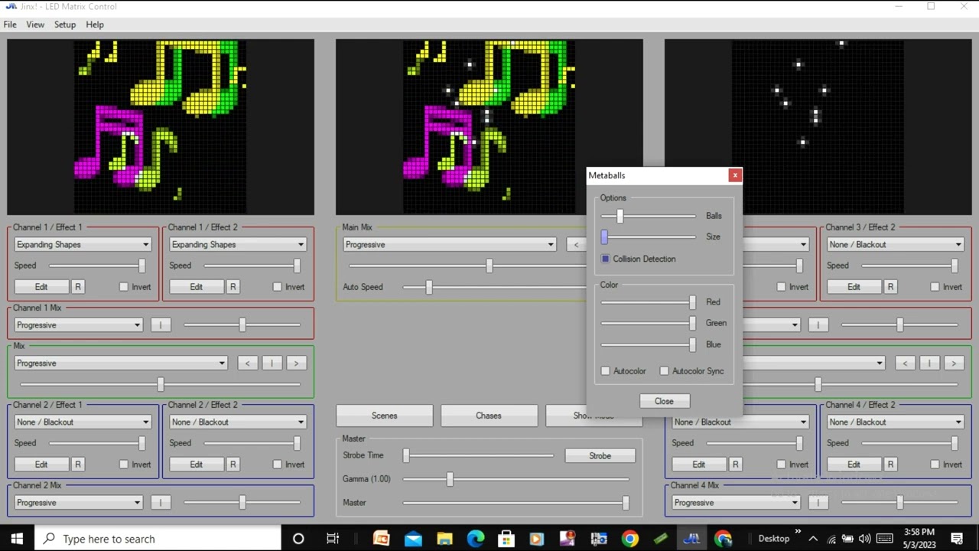Click the Balls slider in Metaballs
979x551 pixels.
(649, 217)
